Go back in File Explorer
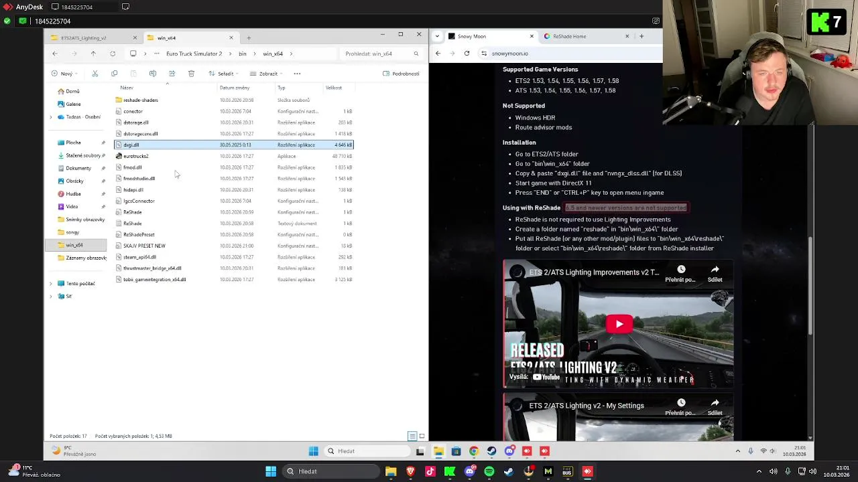The image size is (858, 482). [55, 54]
